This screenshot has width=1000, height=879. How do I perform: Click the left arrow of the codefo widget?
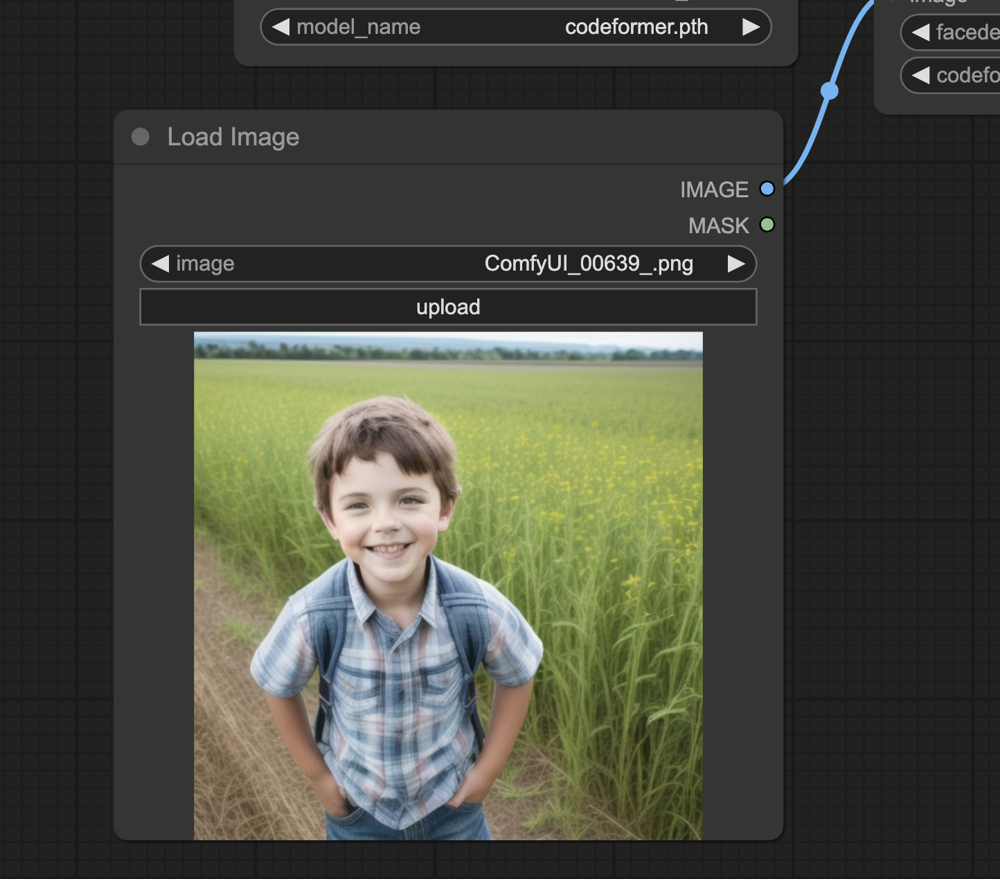pos(920,75)
